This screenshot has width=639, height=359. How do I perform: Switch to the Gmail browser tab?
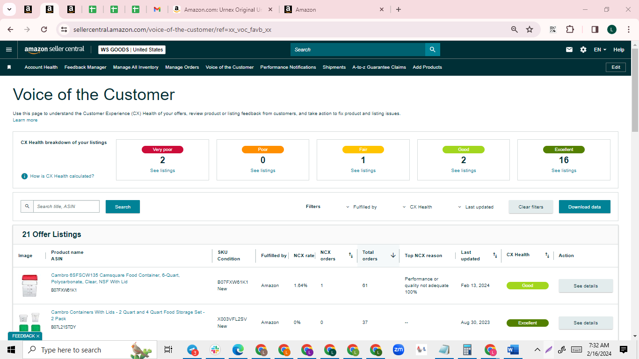(x=157, y=9)
